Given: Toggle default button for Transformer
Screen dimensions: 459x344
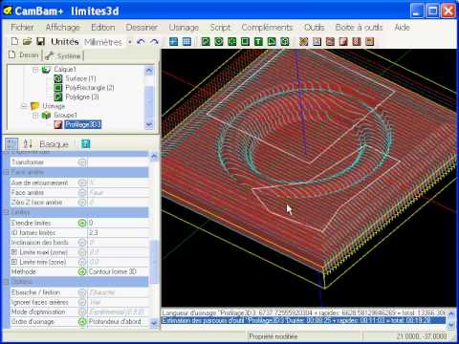Looking at the screenshot, I should point(82,162).
